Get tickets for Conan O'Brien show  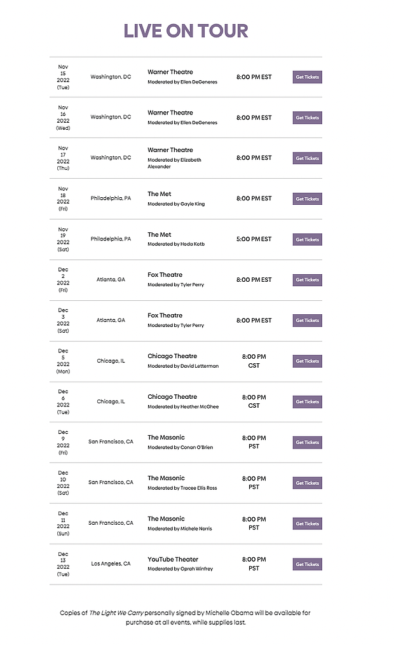[307, 443]
